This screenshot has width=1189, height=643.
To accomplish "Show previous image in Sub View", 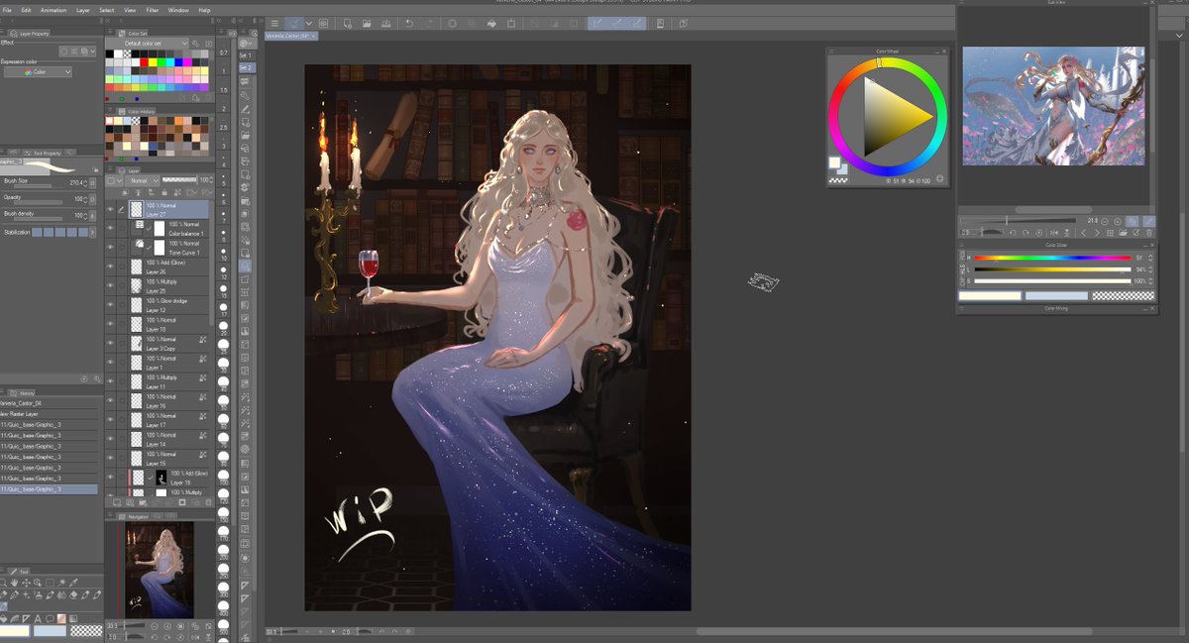I will pyautogui.click(x=1083, y=233).
